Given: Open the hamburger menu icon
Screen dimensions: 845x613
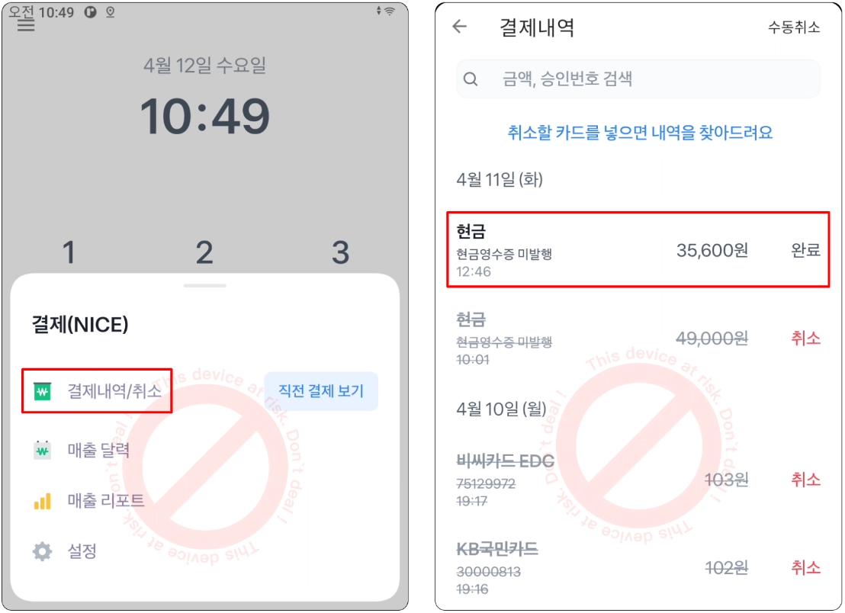Looking at the screenshot, I should (25, 26).
